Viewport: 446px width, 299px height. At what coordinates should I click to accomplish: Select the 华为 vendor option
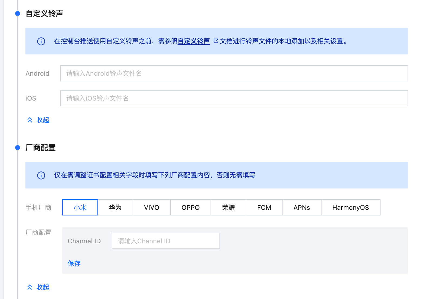pyautogui.click(x=115, y=207)
